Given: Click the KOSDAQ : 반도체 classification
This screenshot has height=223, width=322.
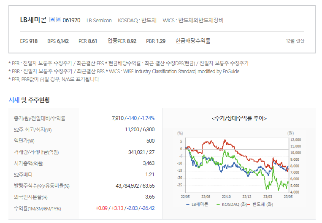Looking at the screenshot, I should pos(137,20).
